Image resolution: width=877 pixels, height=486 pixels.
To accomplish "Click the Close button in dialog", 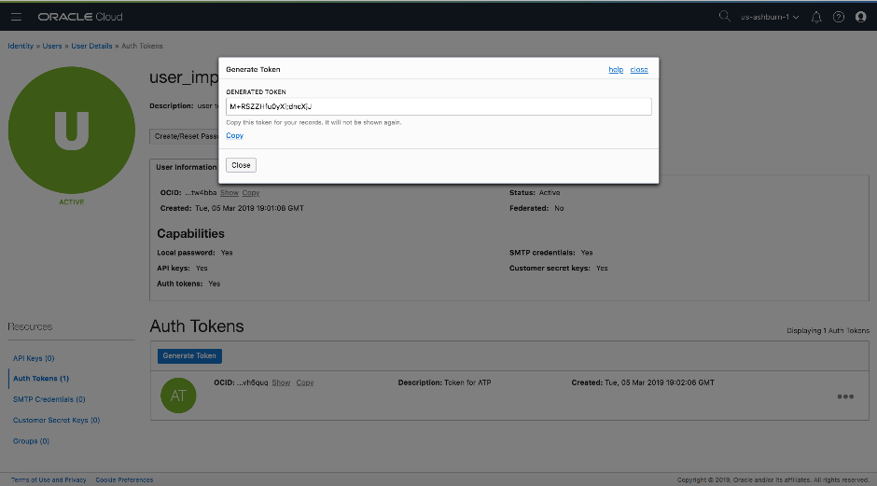I will point(241,165).
